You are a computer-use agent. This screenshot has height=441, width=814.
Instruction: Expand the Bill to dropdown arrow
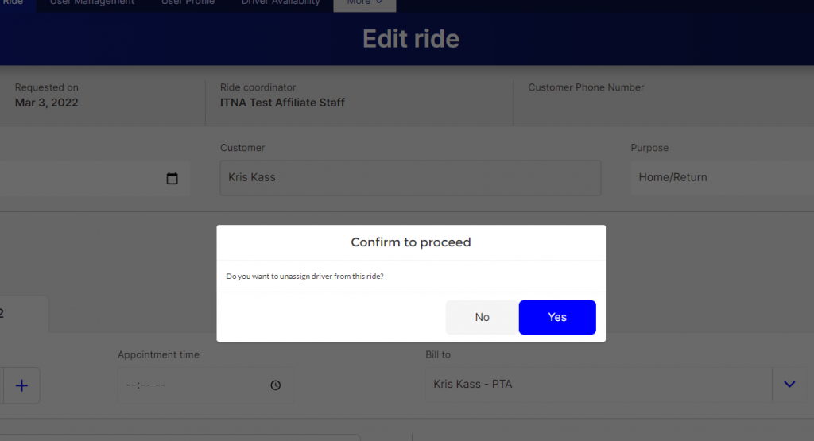click(789, 385)
